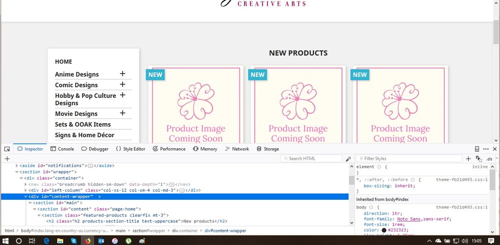Open Signs & Home Décor category
The height and width of the screenshot is (245, 500).
click(x=84, y=135)
